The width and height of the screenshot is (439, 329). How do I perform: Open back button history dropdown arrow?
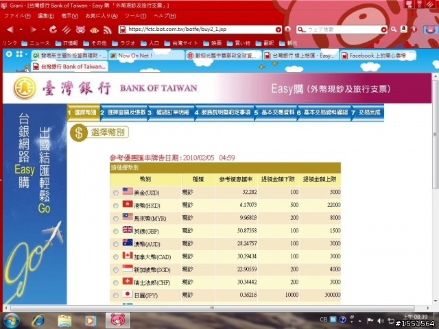point(21,29)
